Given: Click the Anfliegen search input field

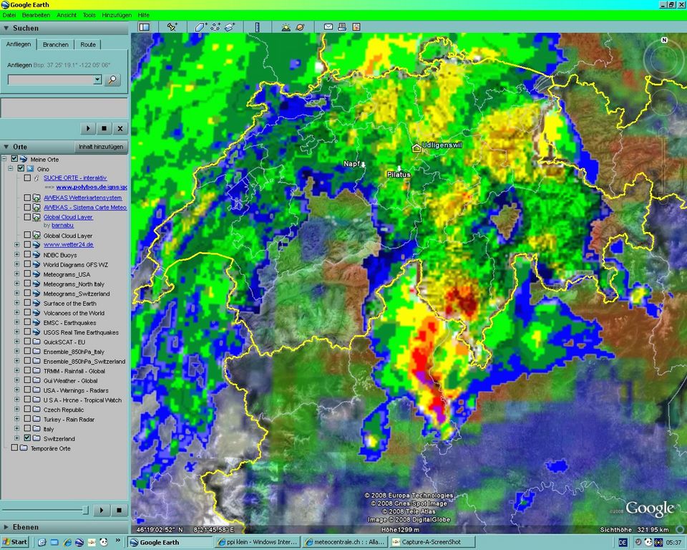Looking at the screenshot, I should point(52,79).
